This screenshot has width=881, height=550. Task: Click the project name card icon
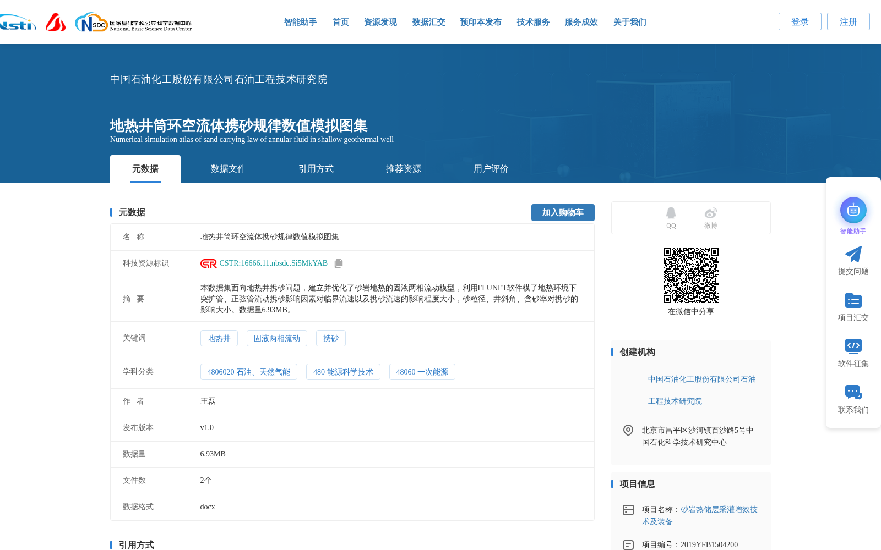click(628, 510)
